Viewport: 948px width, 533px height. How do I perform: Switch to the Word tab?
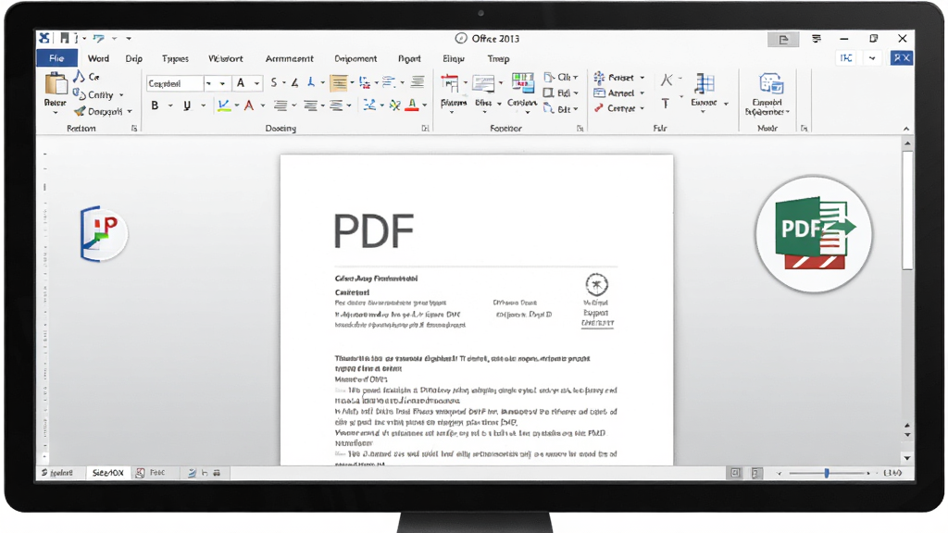point(98,58)
